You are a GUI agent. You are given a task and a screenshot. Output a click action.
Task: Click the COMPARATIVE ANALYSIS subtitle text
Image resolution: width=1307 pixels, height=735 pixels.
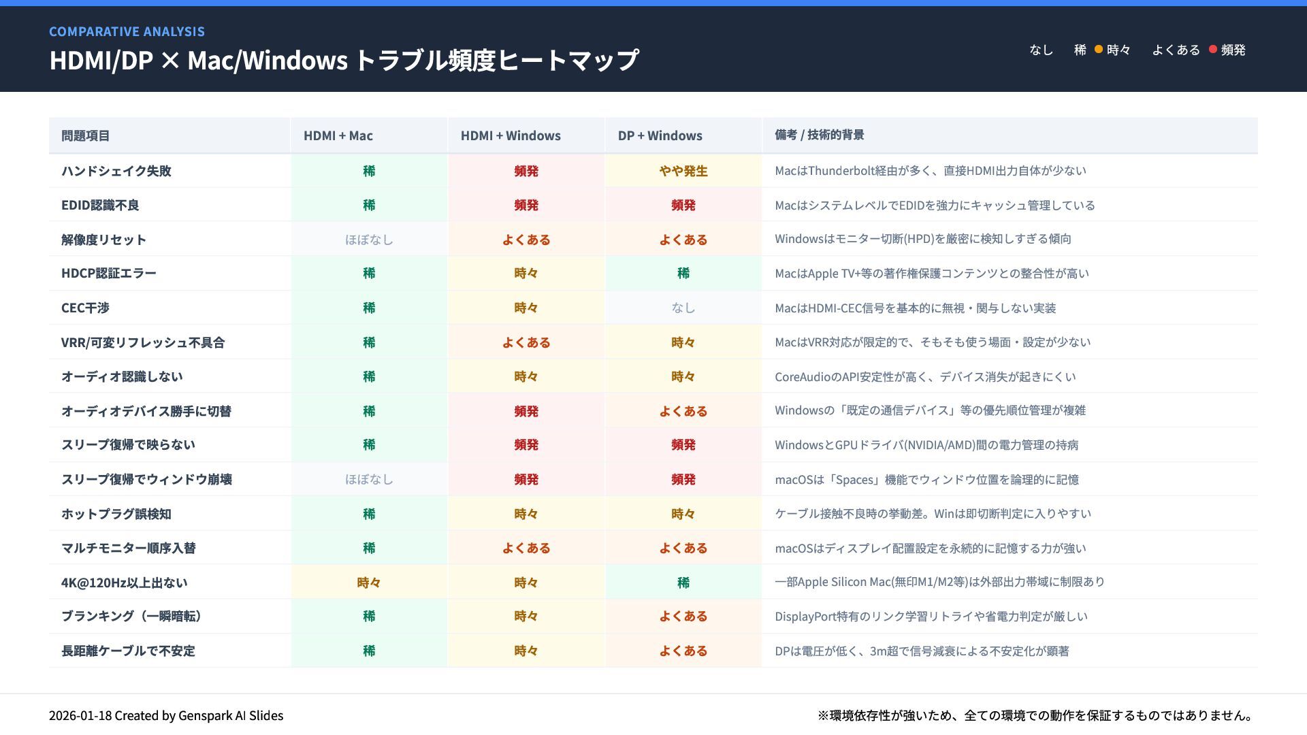pyautogui.click(x=127, y=31)
